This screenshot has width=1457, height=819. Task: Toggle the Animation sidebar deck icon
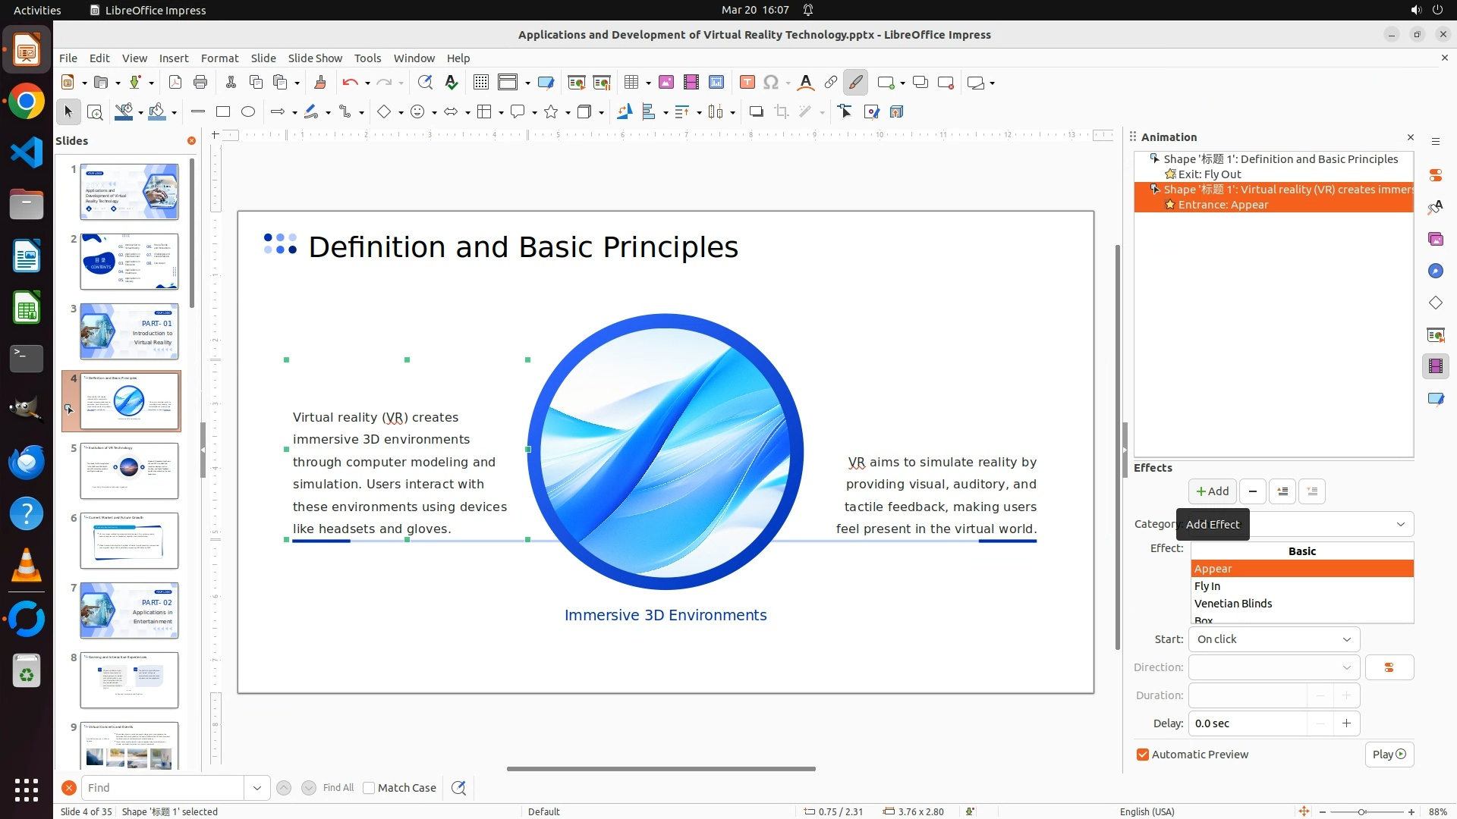click(1435, 367)
